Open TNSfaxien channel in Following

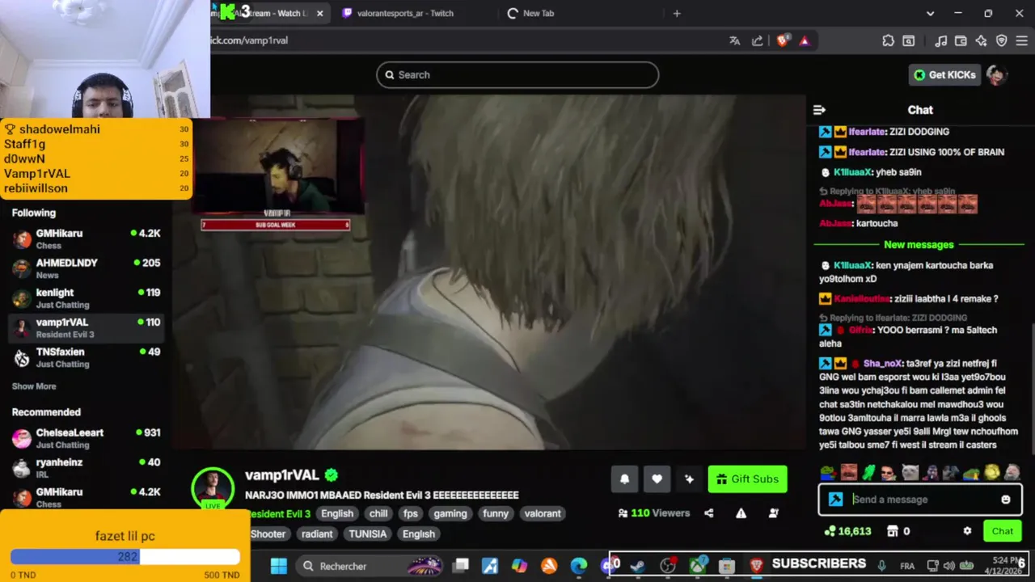[87, 357]
